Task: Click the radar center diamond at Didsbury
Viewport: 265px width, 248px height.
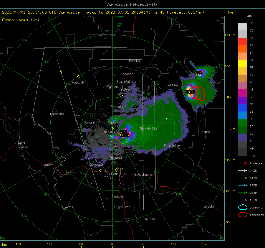Action: (x=112, y=128)
